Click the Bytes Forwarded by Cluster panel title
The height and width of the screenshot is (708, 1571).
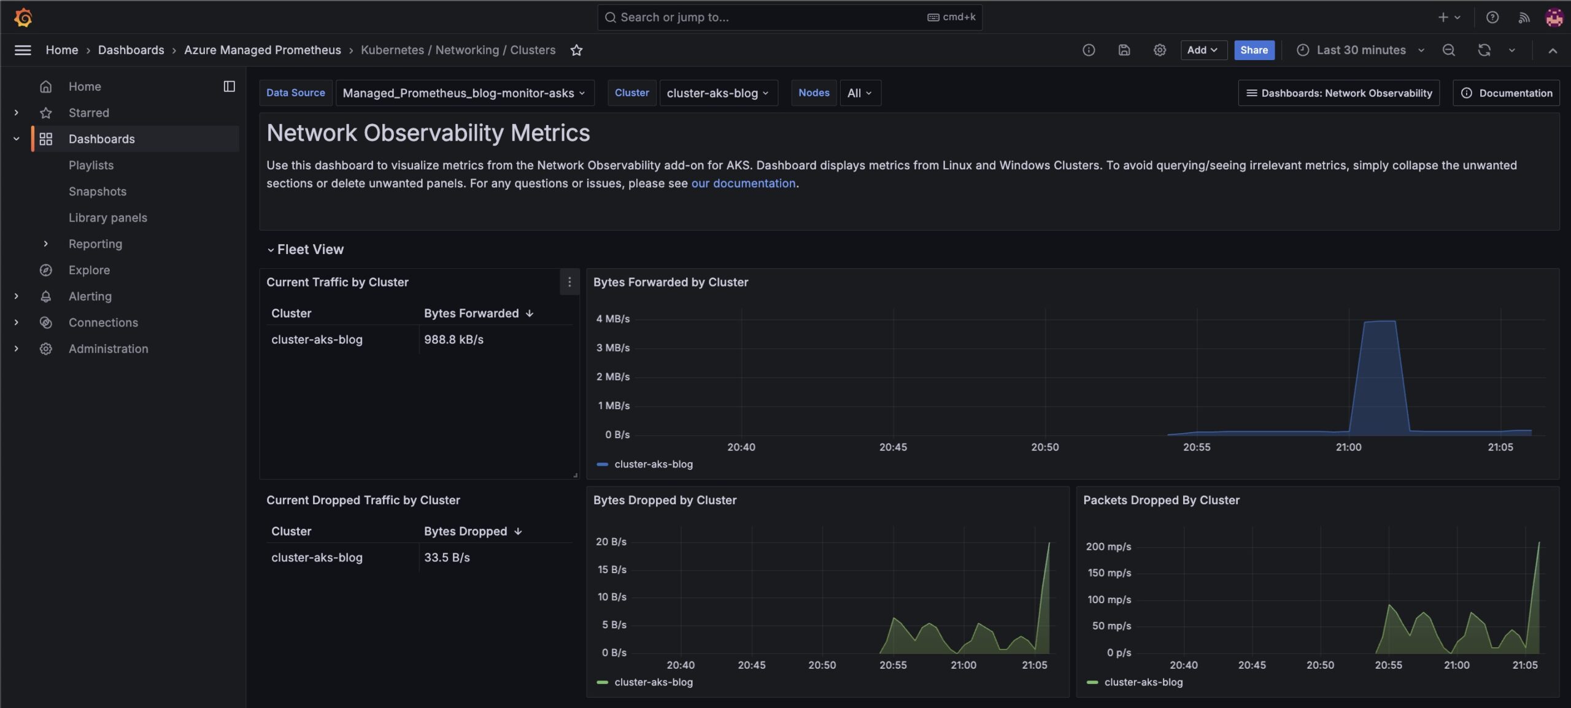[670, 282]
